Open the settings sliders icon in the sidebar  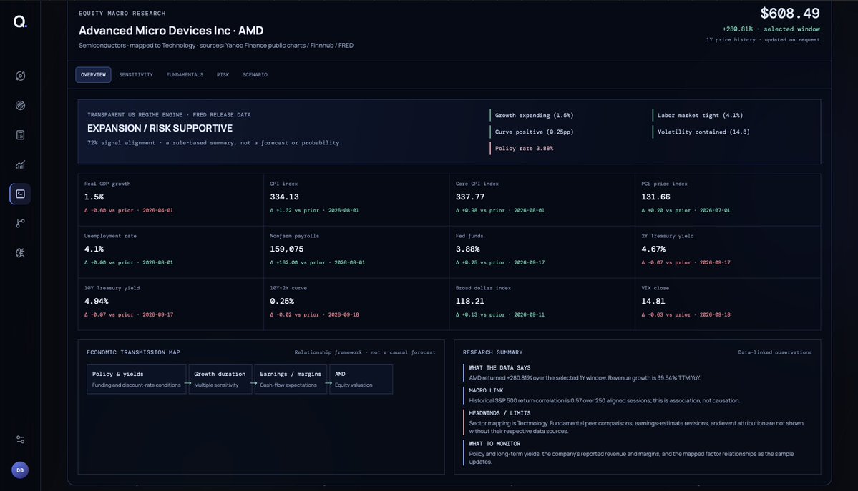[20, 440]
